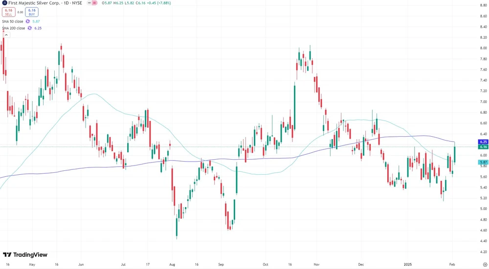Click the First Majestic Silver Corp. logo icon

point(4,3)
